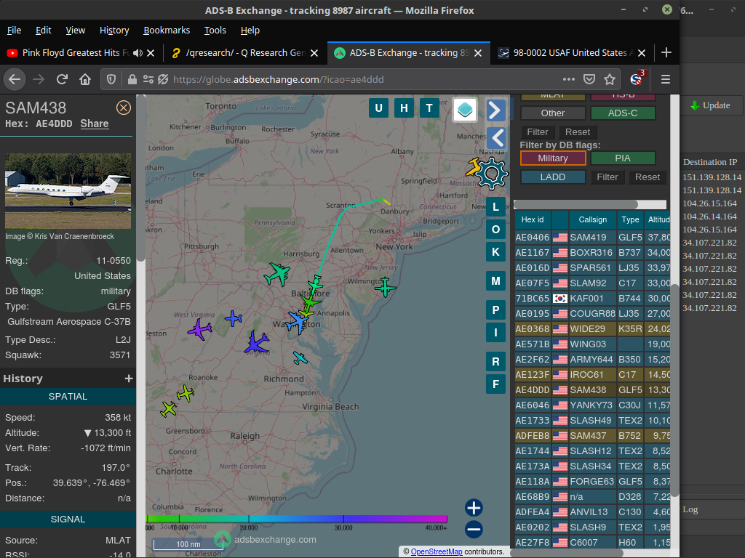This screenshot has width=745, height=558.
Task: Sort table by Hex id column
Action: [532, 219]
